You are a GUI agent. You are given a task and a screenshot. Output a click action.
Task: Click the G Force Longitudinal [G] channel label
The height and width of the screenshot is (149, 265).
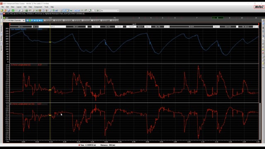coord(21,65)
